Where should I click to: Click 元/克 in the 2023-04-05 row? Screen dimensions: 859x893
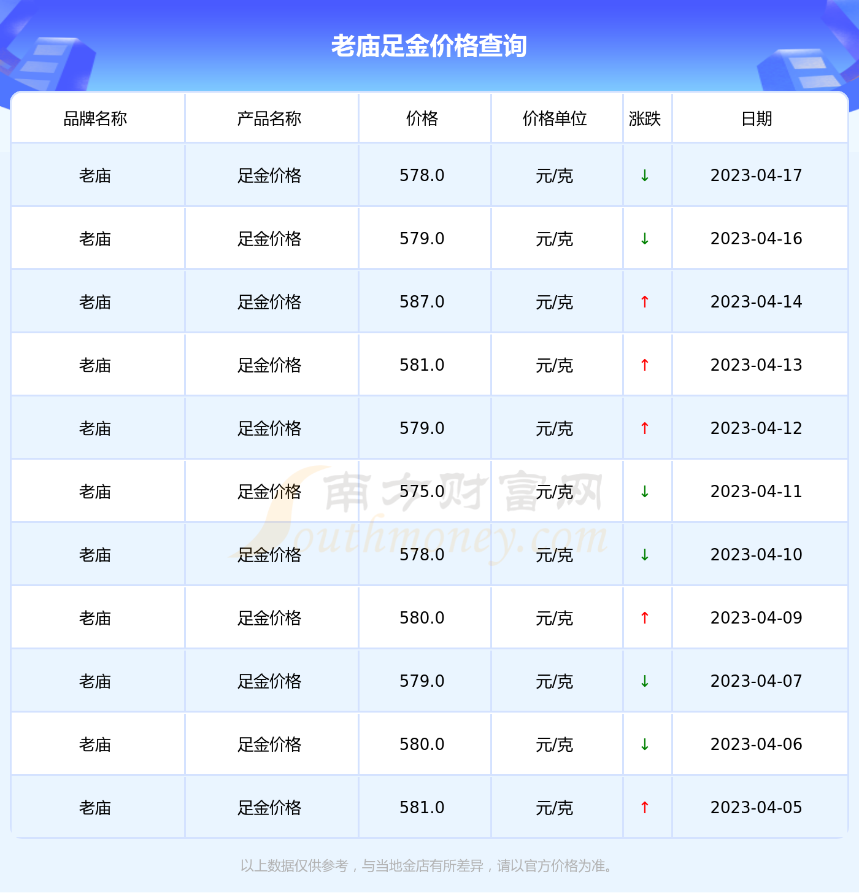click(555, 808)
